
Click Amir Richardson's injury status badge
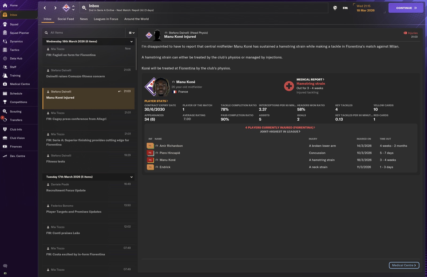coord(150,146)
